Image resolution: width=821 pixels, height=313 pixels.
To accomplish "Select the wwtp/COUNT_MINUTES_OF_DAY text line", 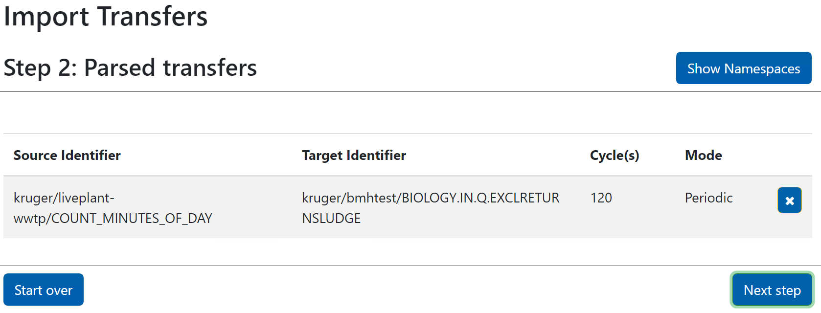I will [113, 218].
